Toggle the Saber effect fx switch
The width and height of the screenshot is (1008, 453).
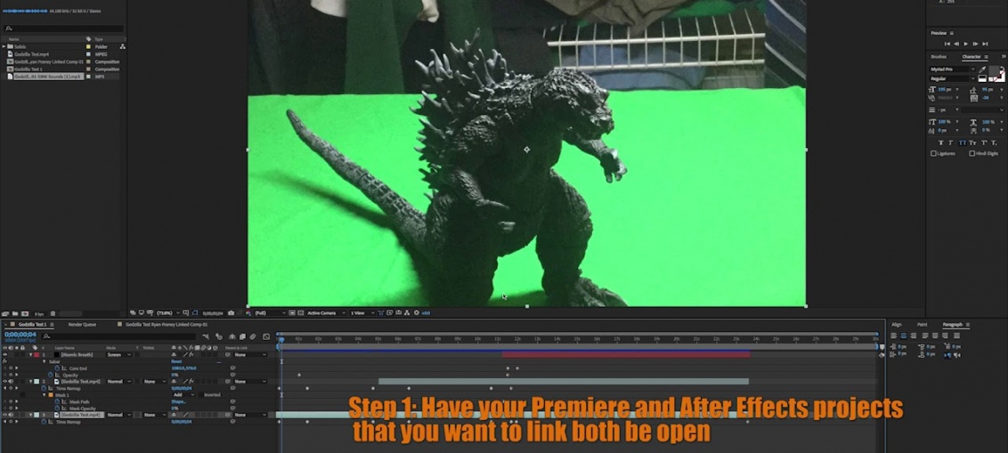point(5,361)
